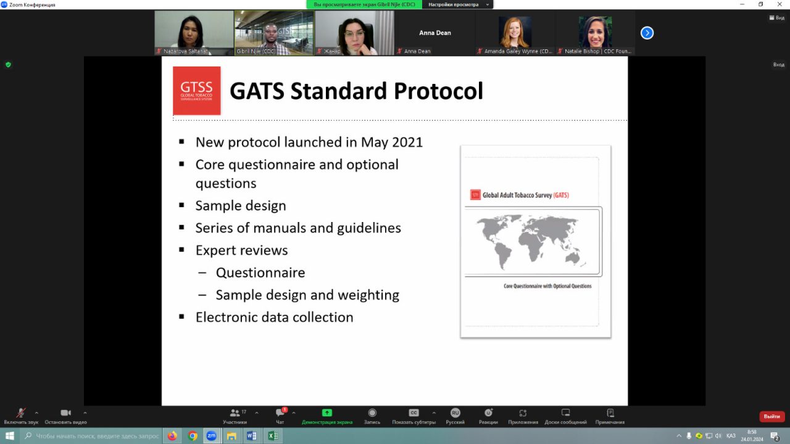Viewport: 790px width, 444px height.
Task: Expand audio options arrow next to microphone
Action: [36, 413]
